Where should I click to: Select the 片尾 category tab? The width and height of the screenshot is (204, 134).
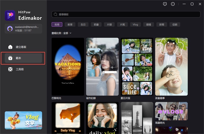pos(122,24)
